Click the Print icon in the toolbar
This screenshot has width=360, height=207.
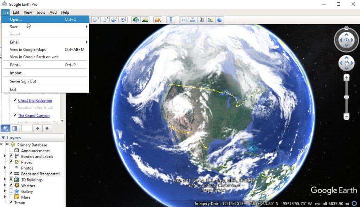click(x=192, y=20)
